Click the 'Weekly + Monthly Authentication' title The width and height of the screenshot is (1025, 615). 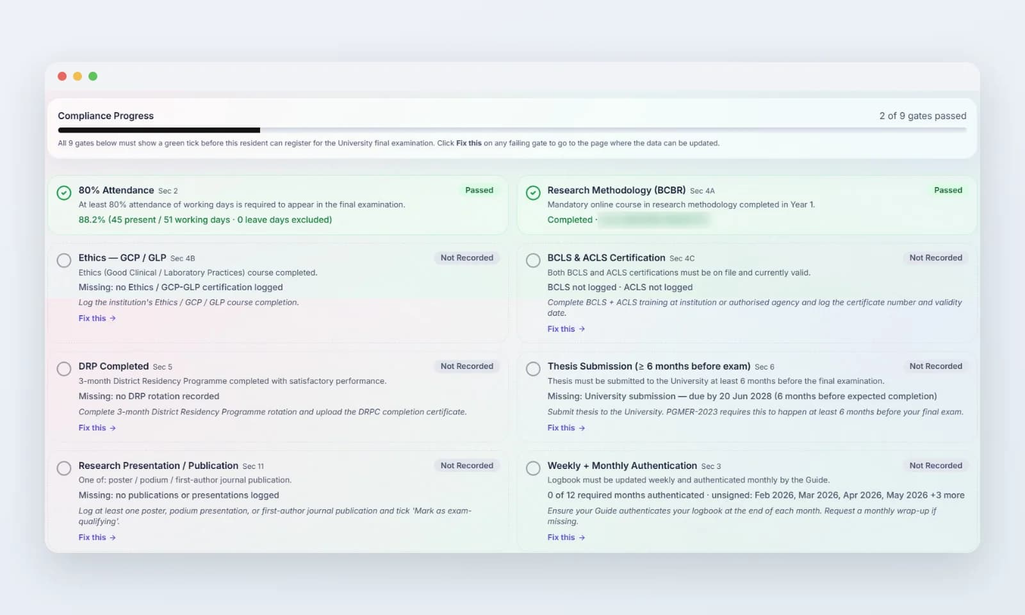point(622,466)
